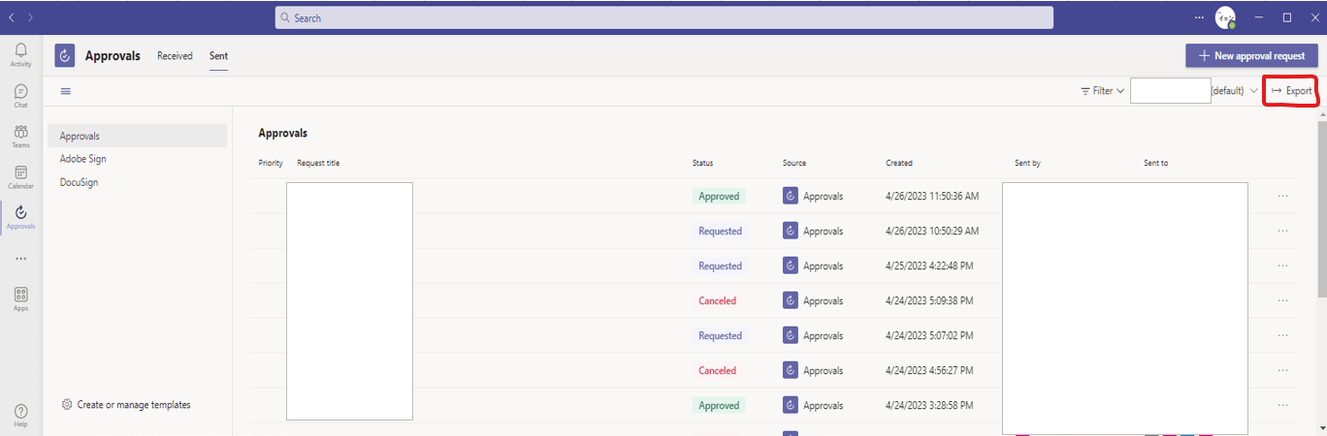Screen dimensions: 1327x436
Task: Open more options for 11:50:36 AM row
Action: [1282, 196]
